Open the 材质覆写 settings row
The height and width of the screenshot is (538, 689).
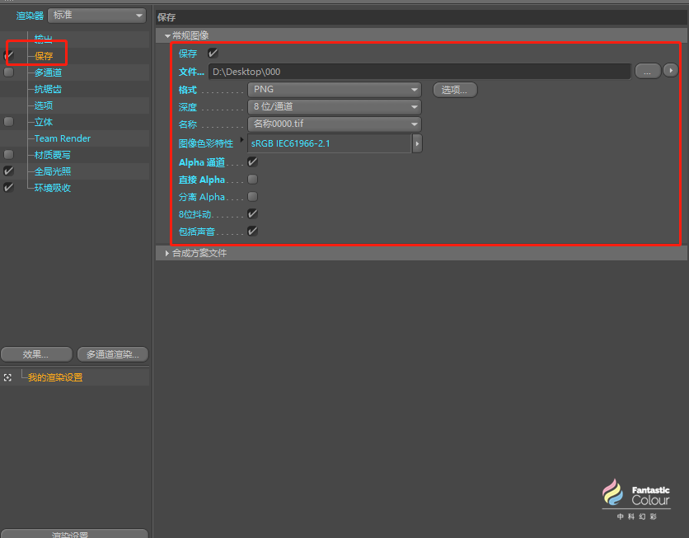tap(52, 155)
